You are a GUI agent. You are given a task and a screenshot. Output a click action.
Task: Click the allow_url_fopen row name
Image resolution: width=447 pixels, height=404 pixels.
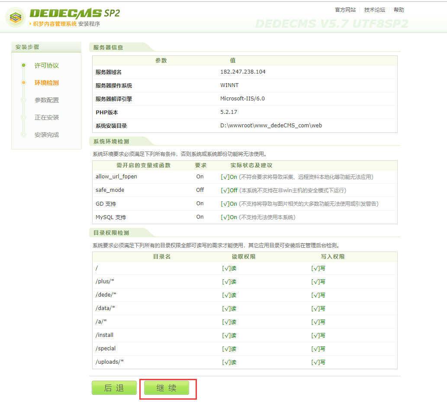[116, 177]
